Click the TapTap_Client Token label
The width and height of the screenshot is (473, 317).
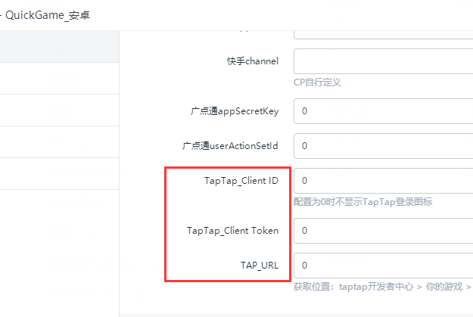click(232, 231)
